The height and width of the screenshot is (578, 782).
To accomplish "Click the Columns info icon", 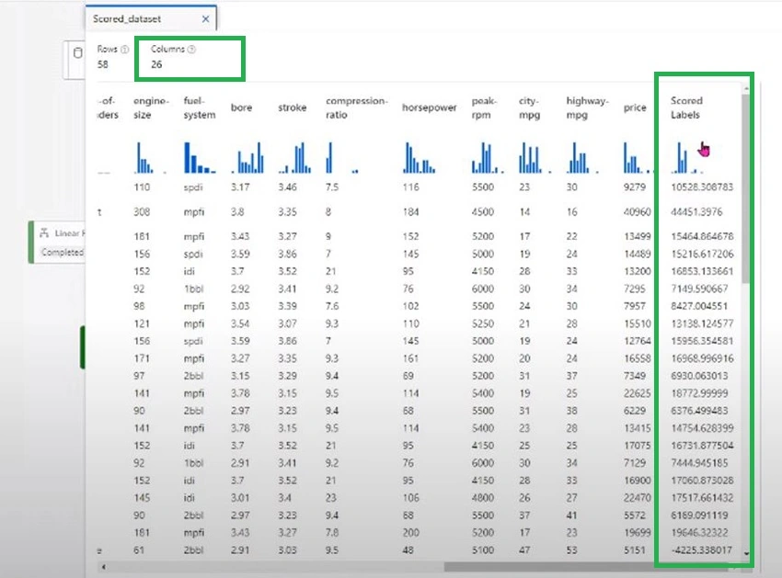I will coord(192,50).
